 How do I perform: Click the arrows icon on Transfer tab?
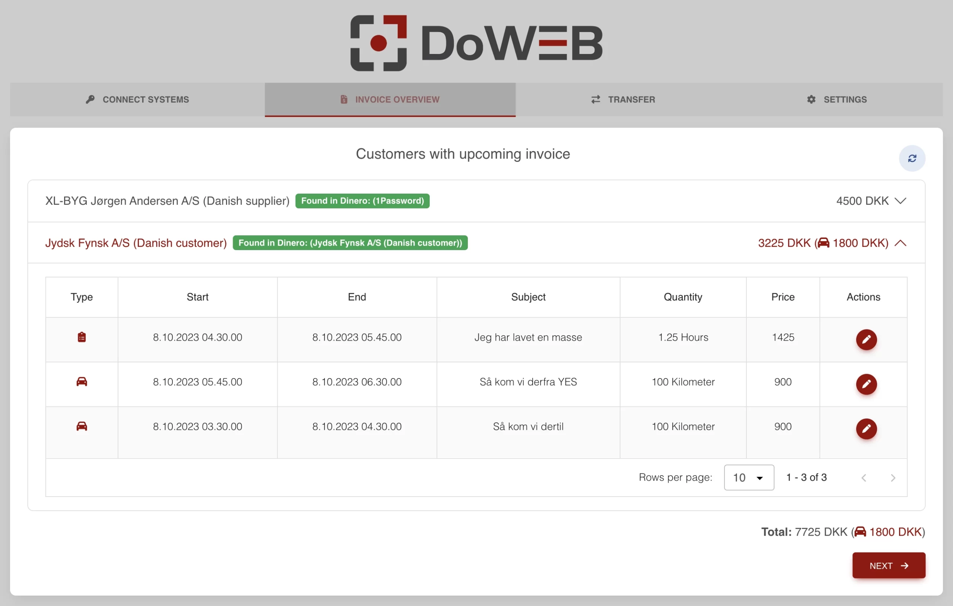coord(596,99)
